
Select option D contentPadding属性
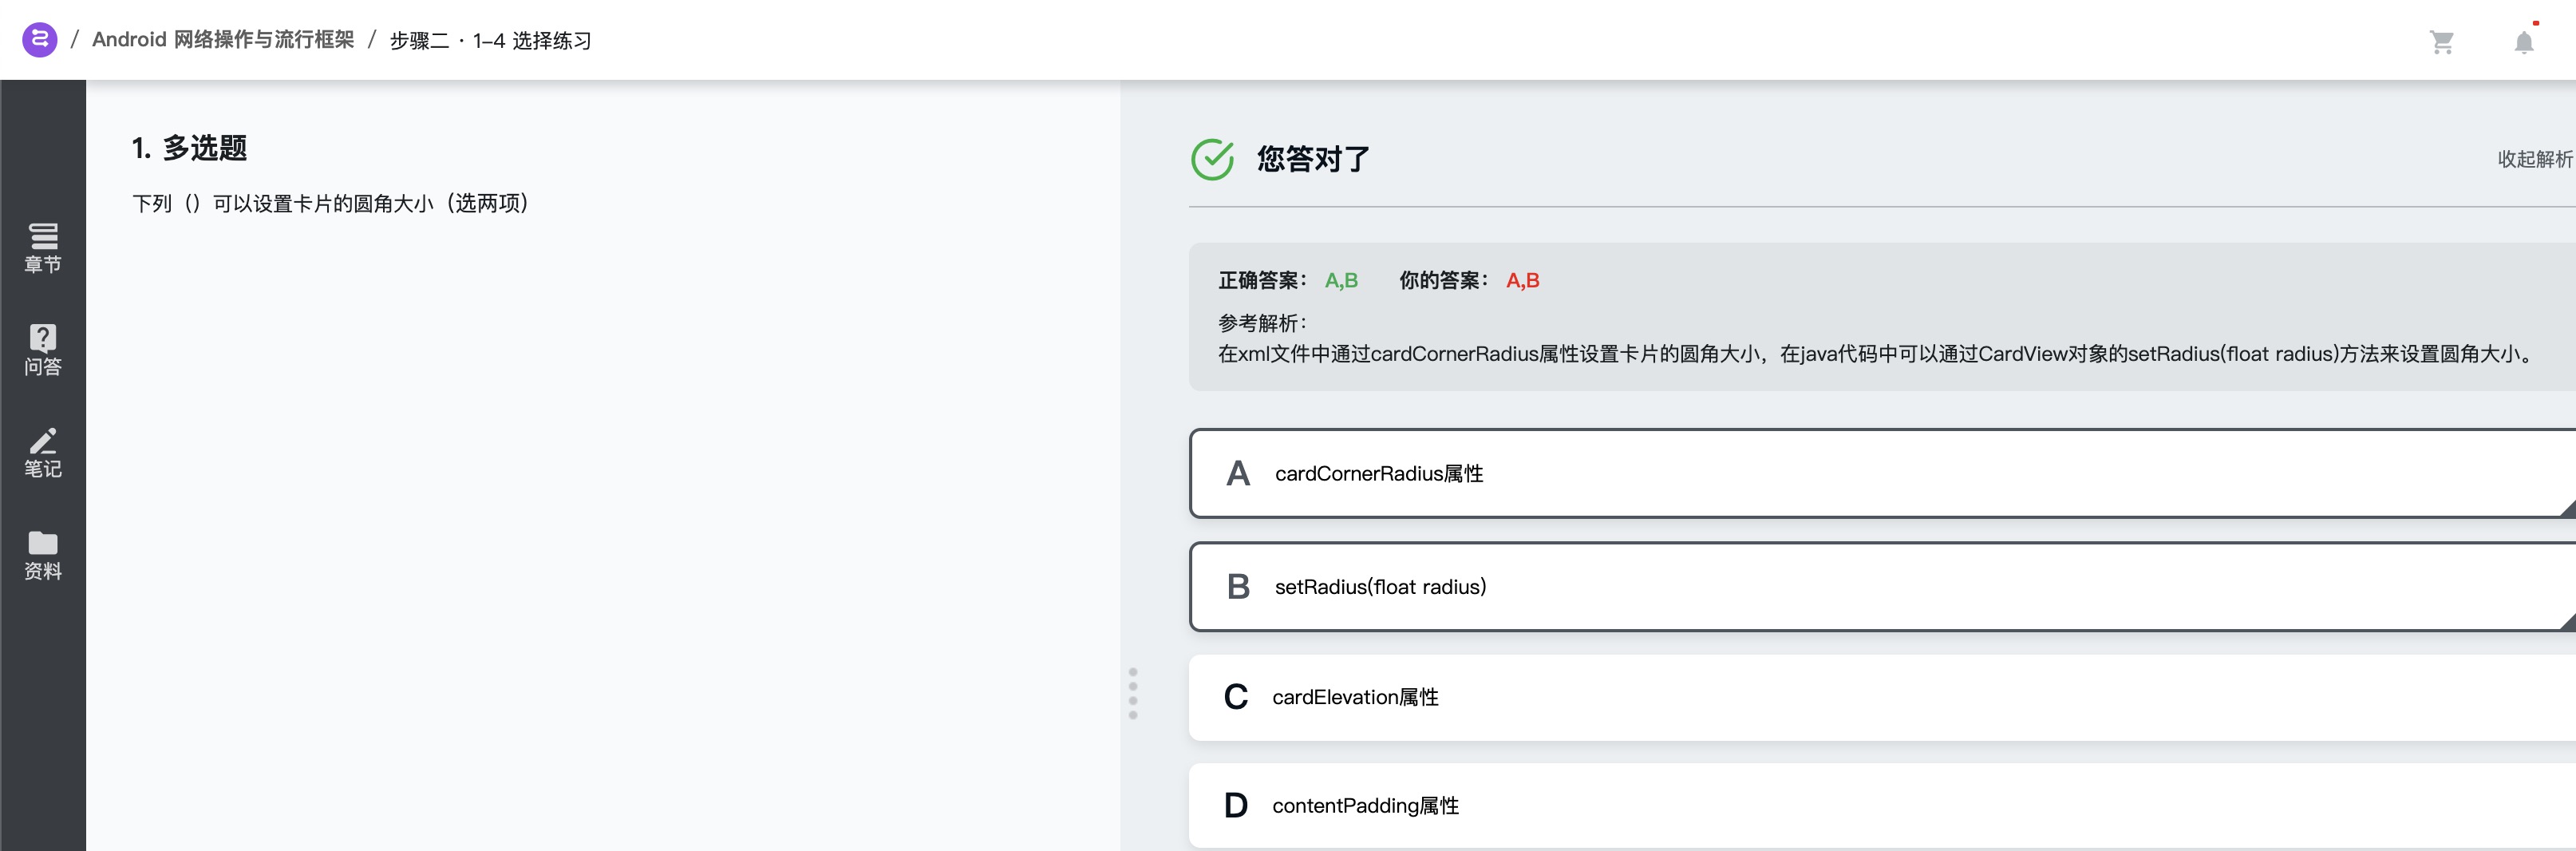pos(1882,805)
